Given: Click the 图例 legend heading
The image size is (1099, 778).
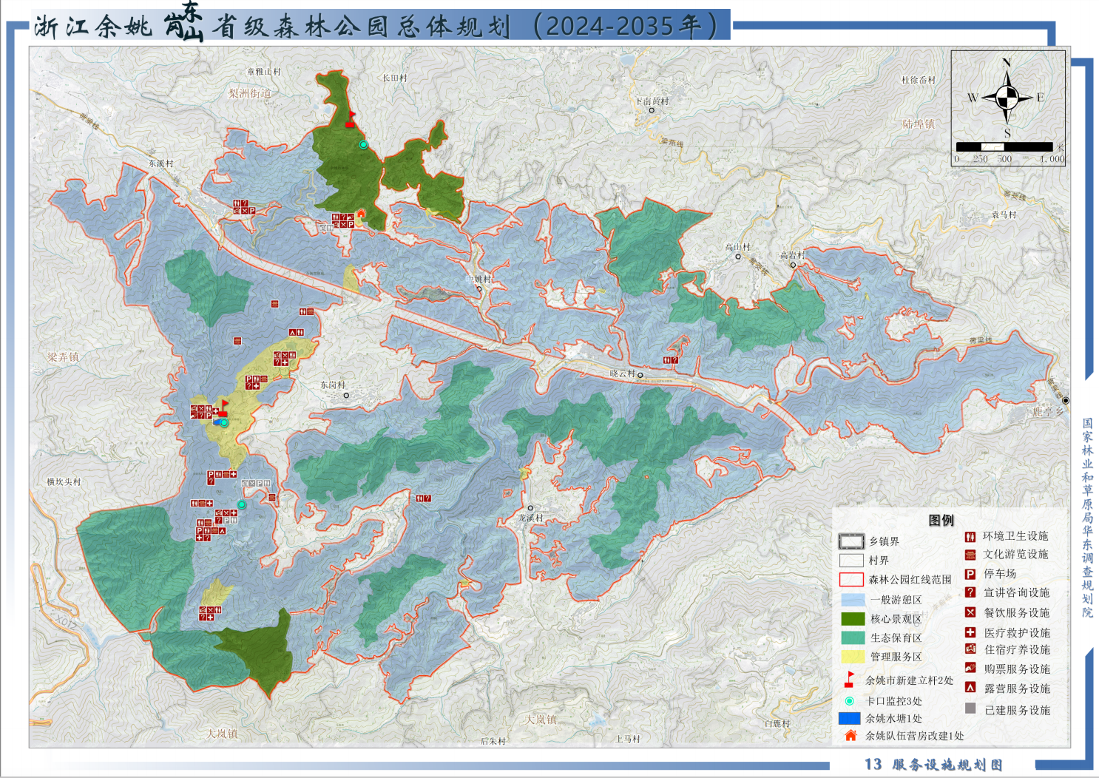Looking at the screenshot, I should click(941, 521).
